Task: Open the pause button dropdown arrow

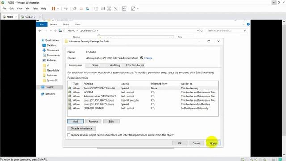Action: tap(58, 8)
